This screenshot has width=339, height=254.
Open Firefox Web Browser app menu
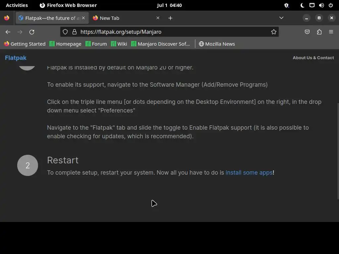(x=68, y=5)
